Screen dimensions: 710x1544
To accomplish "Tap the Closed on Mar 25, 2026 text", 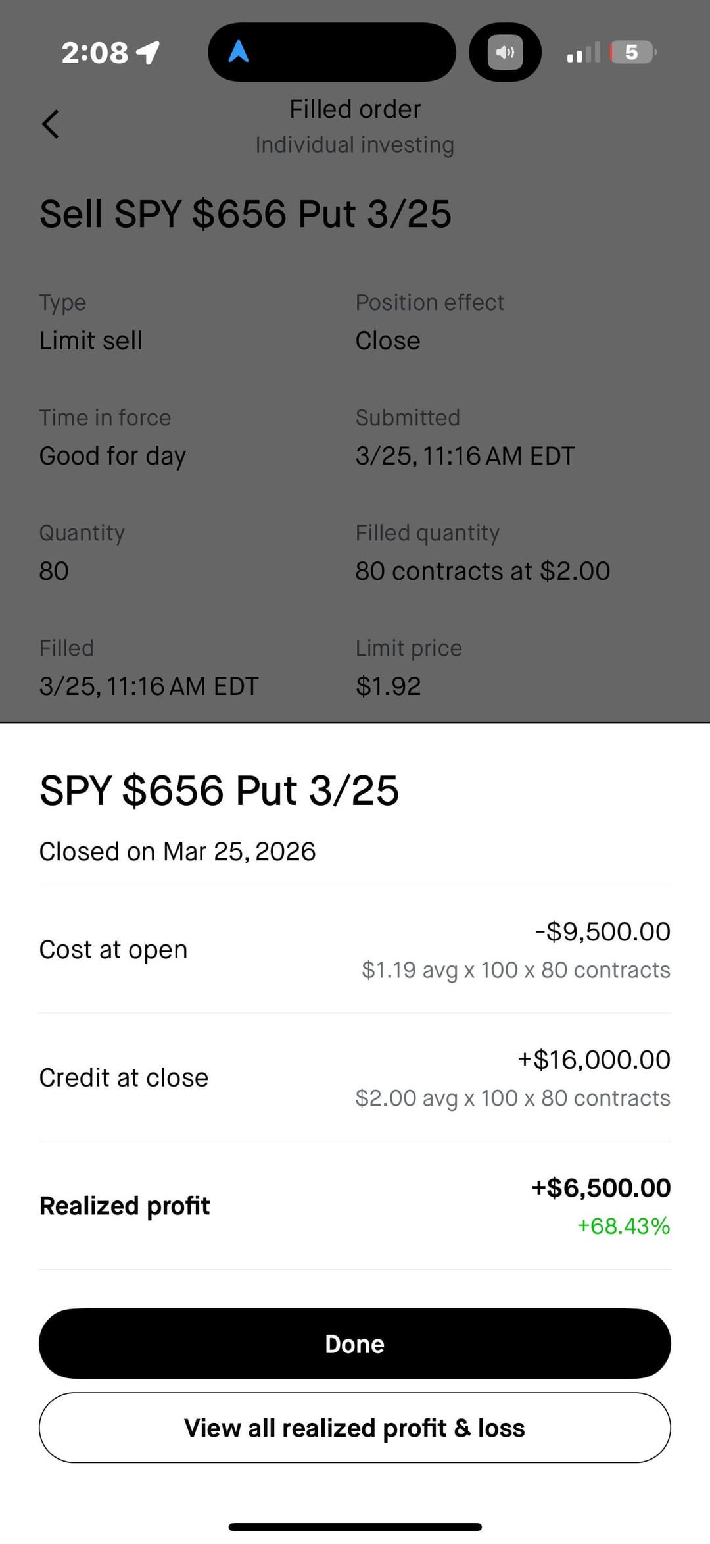I will coord(177,851).
